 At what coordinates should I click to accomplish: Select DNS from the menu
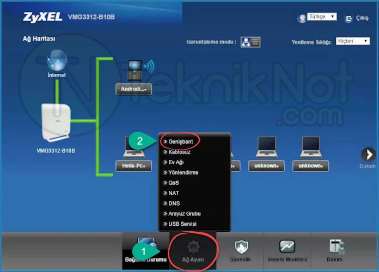(x=174, y=203)
